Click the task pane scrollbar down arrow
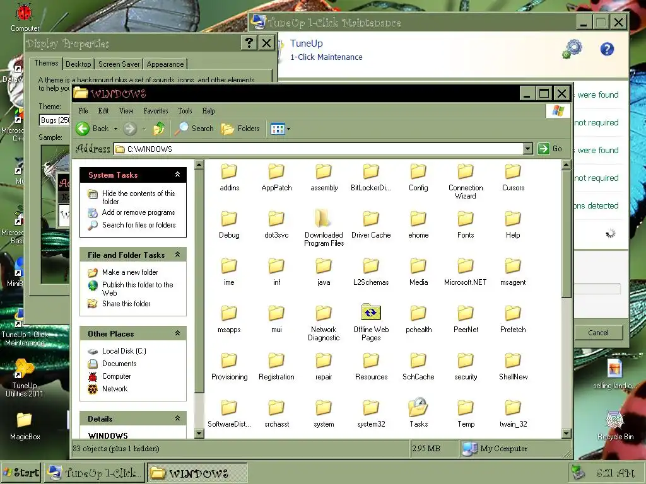646x484 pixels. (x=199, y=434)
